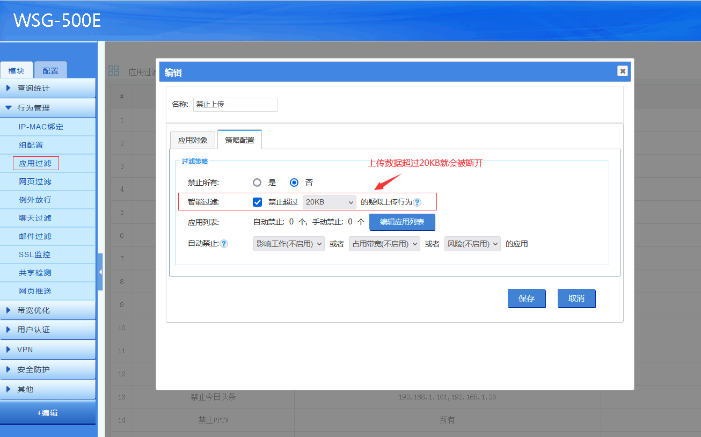Open the 风险(不启用) dropdown
Viewport: 701px width, 437px height.
click(472, 244)
